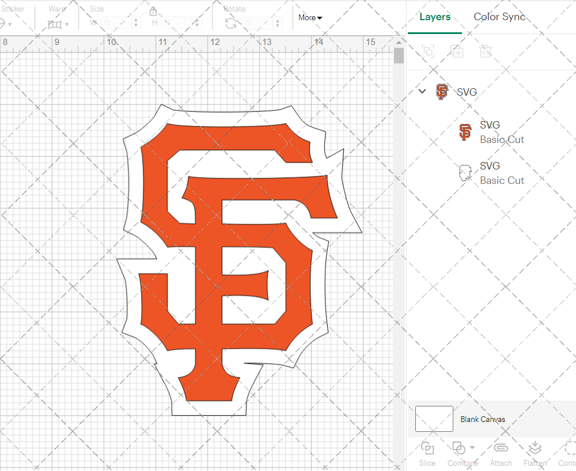Click the Slice tool
This screenshot has height=471, width=576.
[427, 454]
